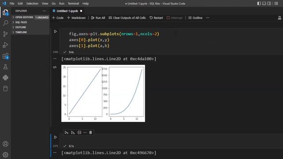The width and height of the screenshot is (283, 159).
Task: Open bottom cell output ellipsis menu
Action: click(55, 152)
